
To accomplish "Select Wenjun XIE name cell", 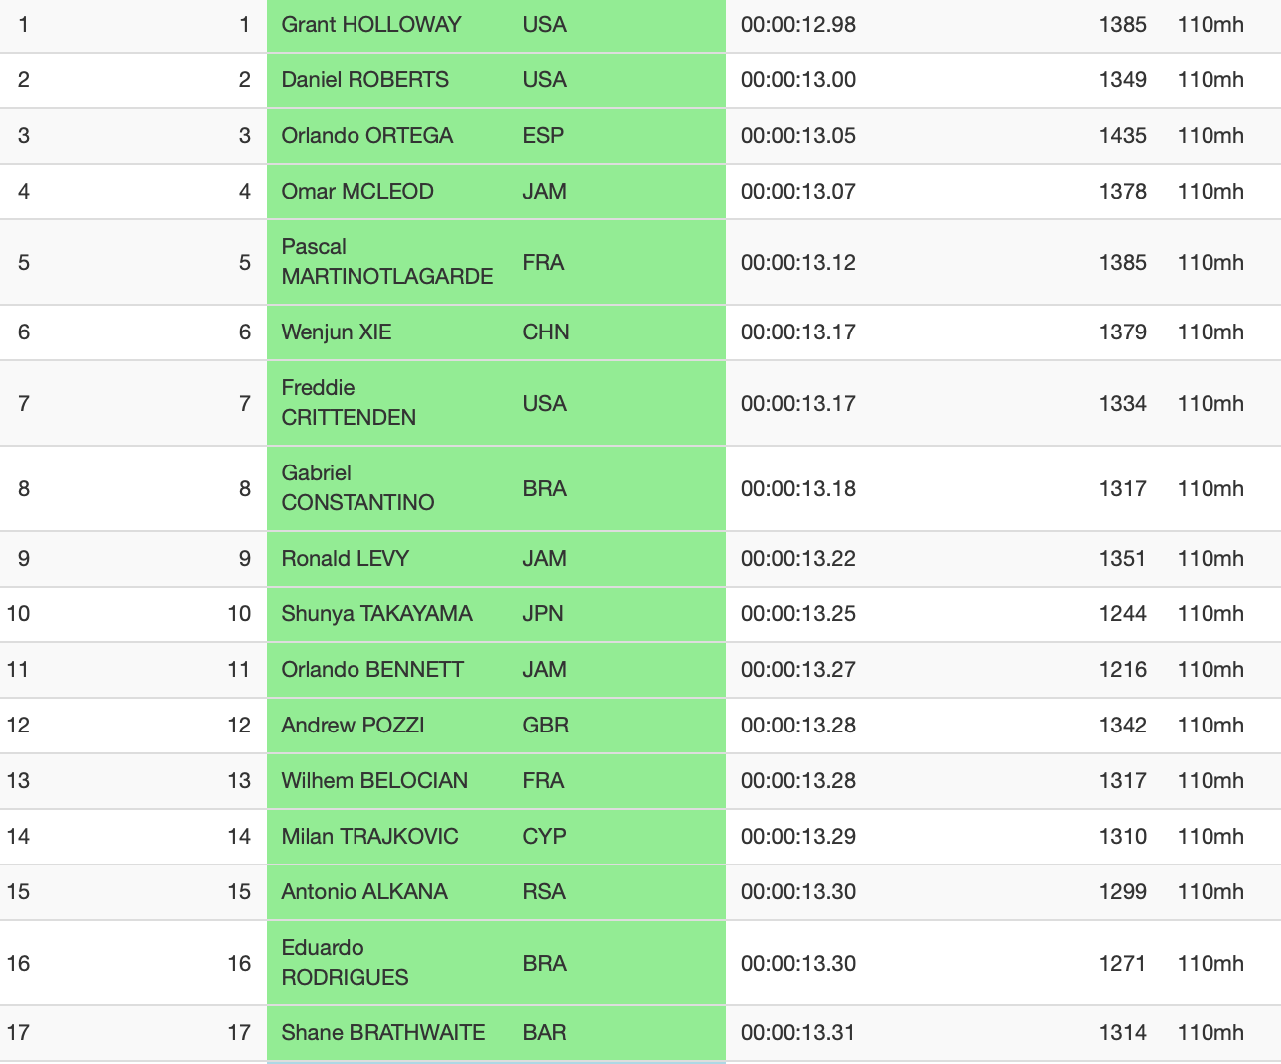I will (x=337, y=332).
